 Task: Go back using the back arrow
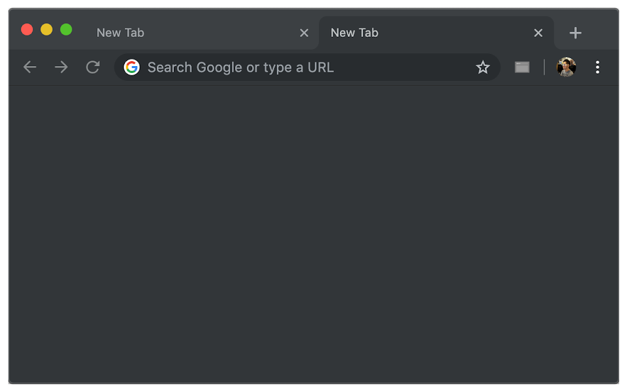pyautogui.click(x=29, y=67)
